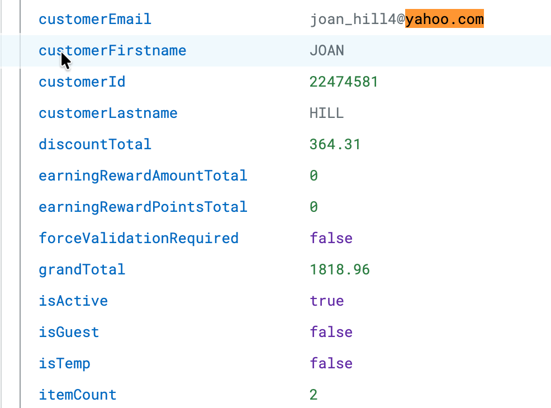Click the discountTotal field name
The height and width of the screenshot is (408, 551).
(x=94, y=145)
